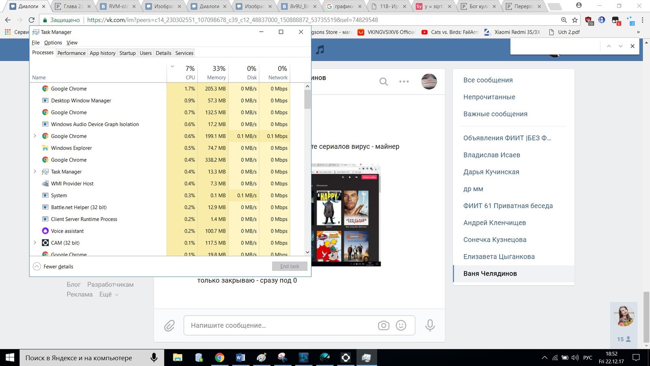Click the Разработчикам footer link
Viewport: 650px width, 366px height.
tap(110, 285)
